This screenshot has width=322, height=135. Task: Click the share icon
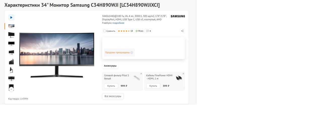182,31
